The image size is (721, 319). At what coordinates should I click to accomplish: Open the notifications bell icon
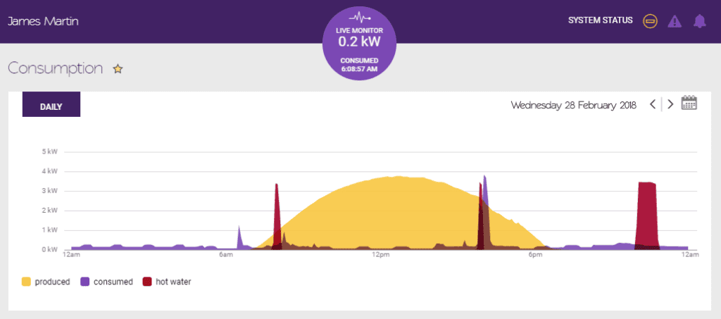pyautogui.click(x=699, y=21)
